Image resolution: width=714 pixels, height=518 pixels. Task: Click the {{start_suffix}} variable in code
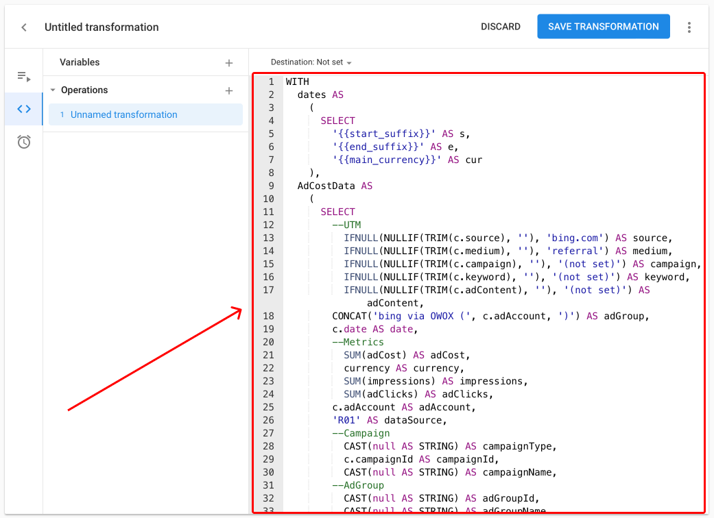384,134
